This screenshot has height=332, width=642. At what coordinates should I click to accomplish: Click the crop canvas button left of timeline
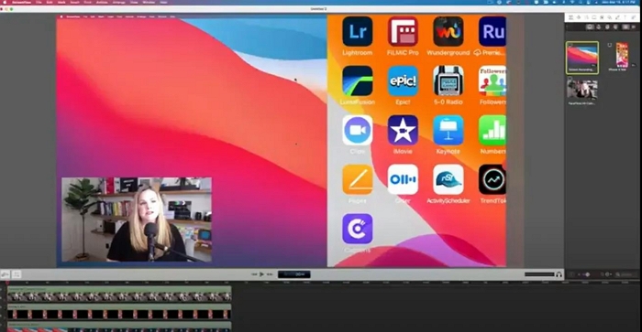click(17, 274)
